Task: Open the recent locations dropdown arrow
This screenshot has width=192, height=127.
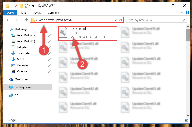Action: pyautogui.click(x=21, y=20)
